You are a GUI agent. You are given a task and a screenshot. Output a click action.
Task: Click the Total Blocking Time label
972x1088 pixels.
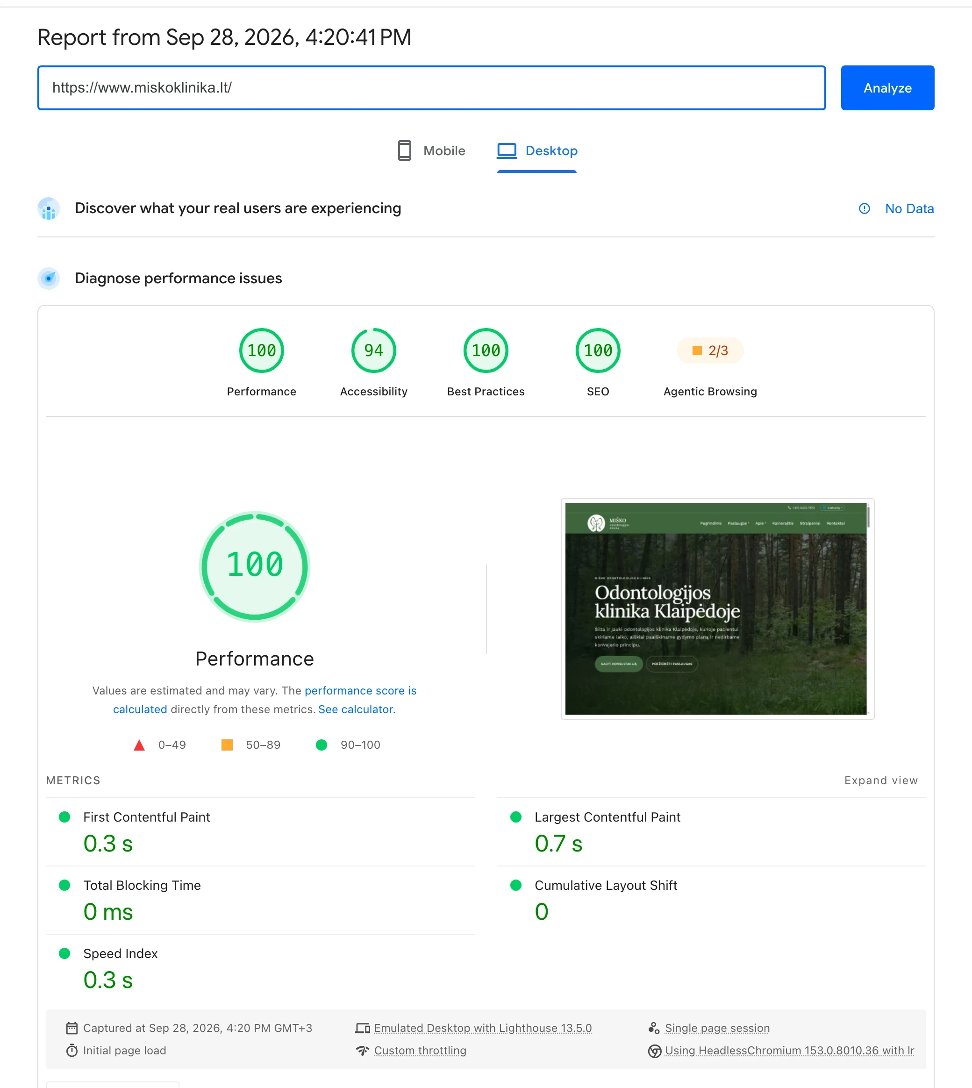click(142, 885)
